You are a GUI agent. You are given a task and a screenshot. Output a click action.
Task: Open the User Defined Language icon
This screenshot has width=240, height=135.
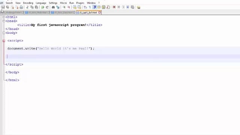[x=99, y=7]
